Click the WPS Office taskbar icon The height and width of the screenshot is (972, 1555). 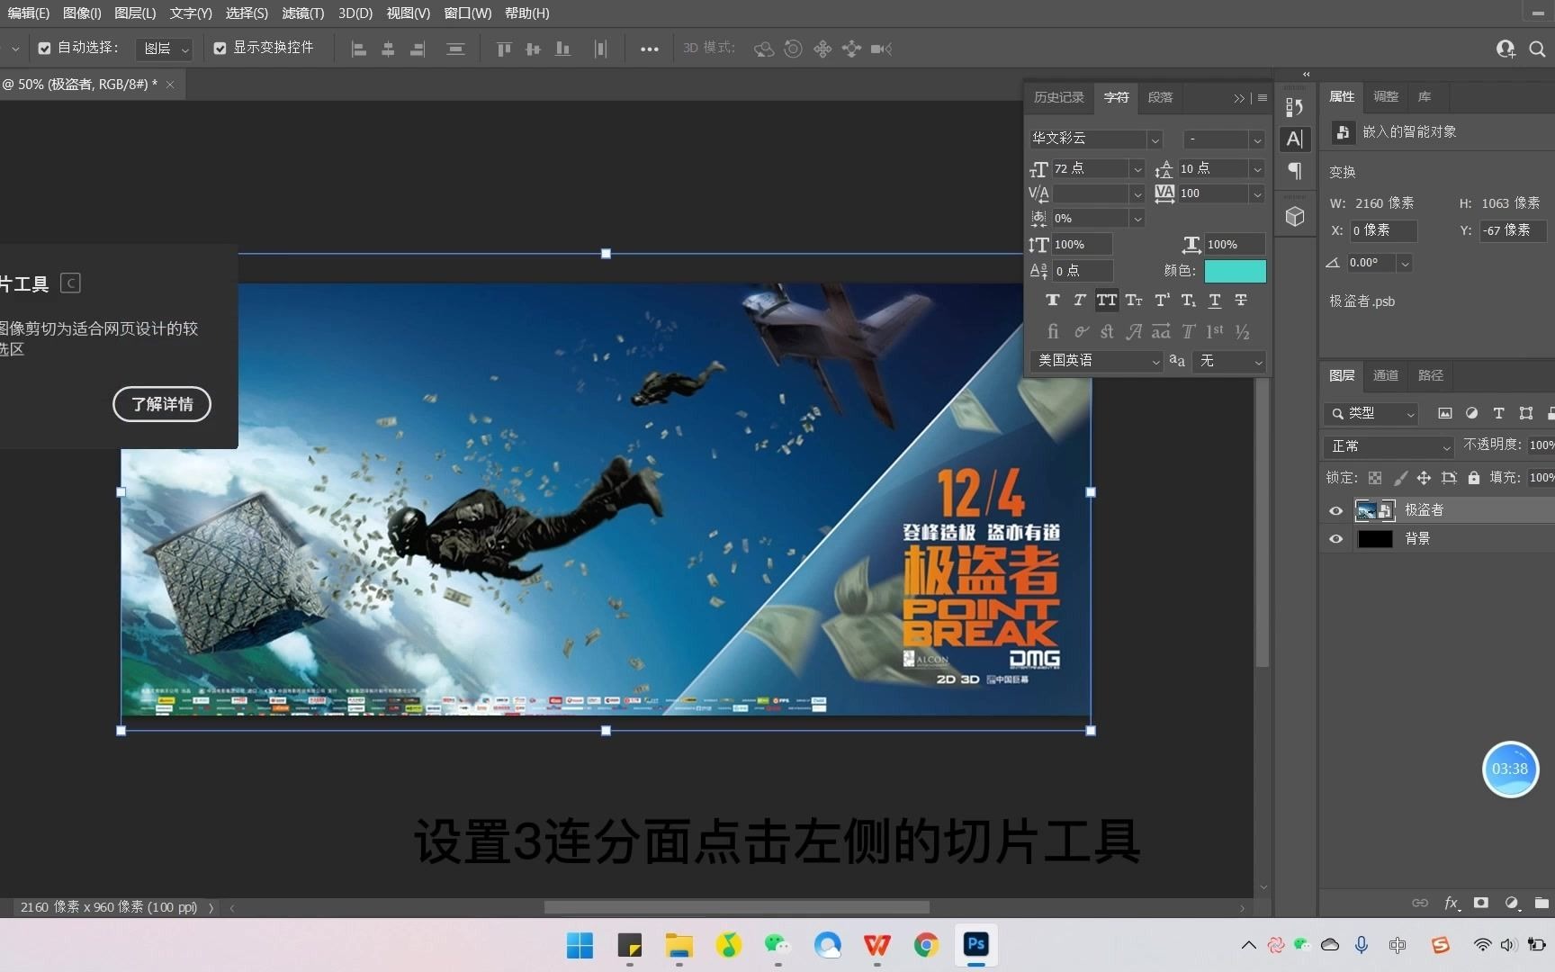876,945
